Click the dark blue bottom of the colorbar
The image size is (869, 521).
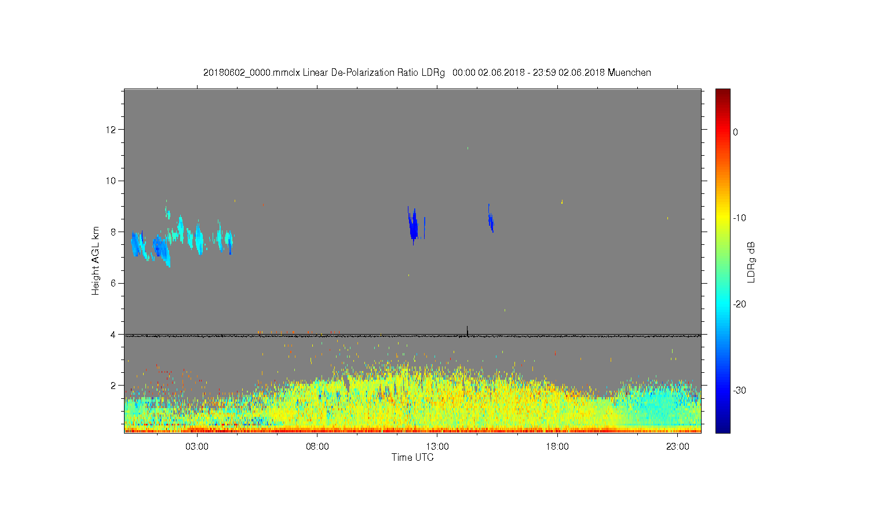point(723,428)
